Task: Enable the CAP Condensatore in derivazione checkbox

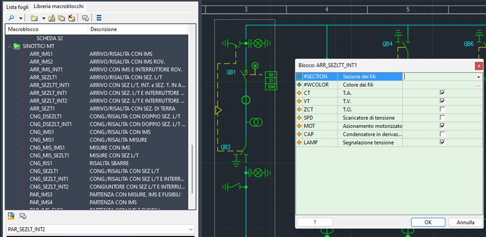Action: click(443, 134)
